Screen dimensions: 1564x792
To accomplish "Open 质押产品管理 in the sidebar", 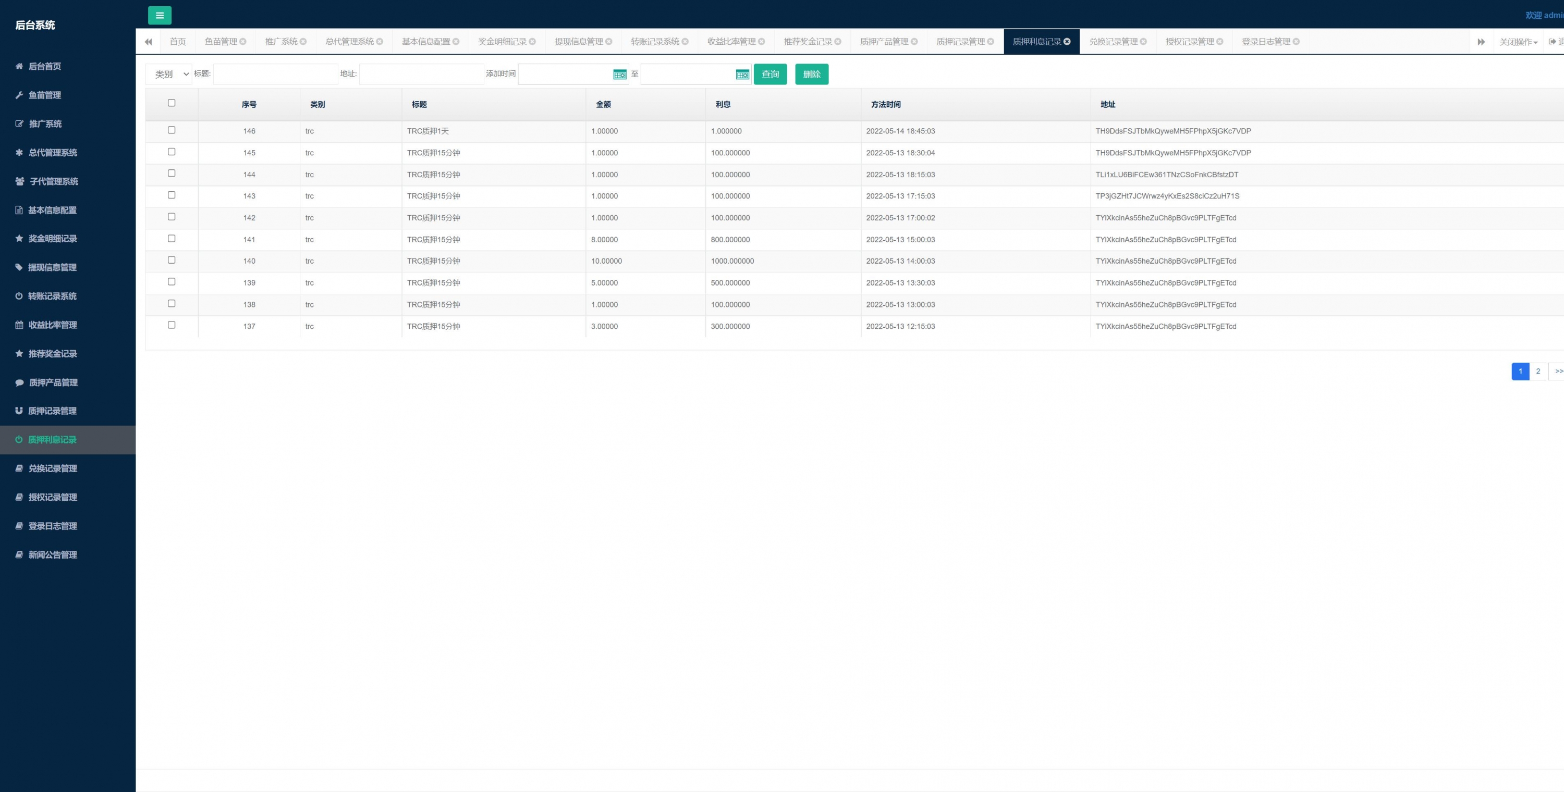I will point(53,382).
